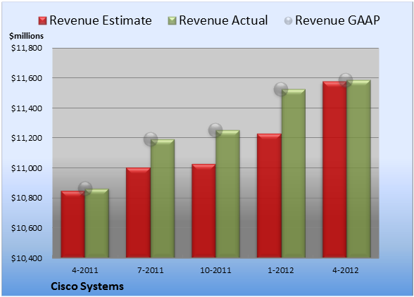Select the 'Revenue Actual' legend label
The height and width of the screenshot is (297, 414).
[223, 20]
